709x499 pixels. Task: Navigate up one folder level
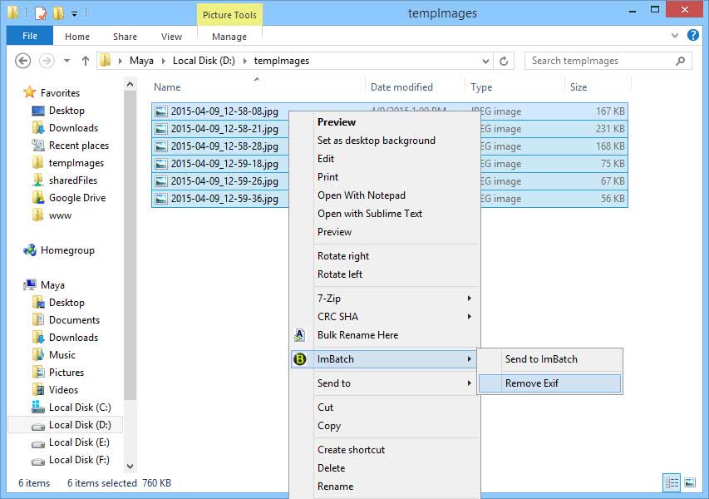pos(86,60)
